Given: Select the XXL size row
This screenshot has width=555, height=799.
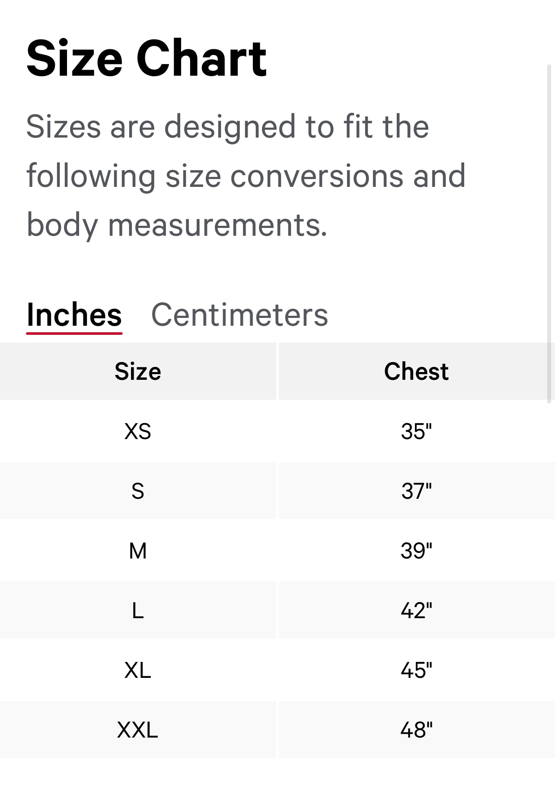Looking at the screenshot, I should click(x=137, y=730).
